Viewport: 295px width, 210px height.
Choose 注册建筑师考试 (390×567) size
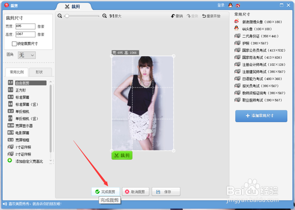click(260, 72)
